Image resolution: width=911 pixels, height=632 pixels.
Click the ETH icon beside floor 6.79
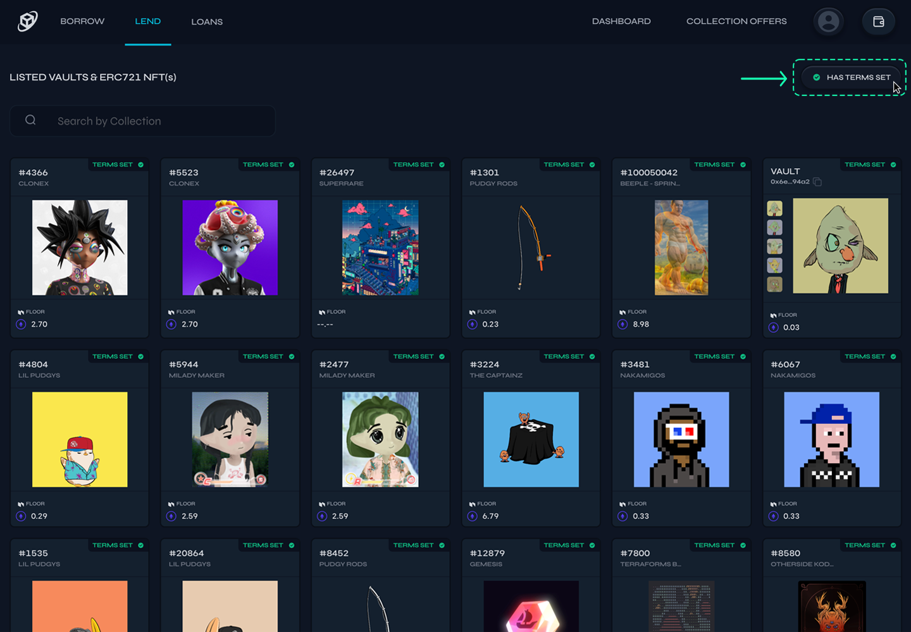coord(472,516)
